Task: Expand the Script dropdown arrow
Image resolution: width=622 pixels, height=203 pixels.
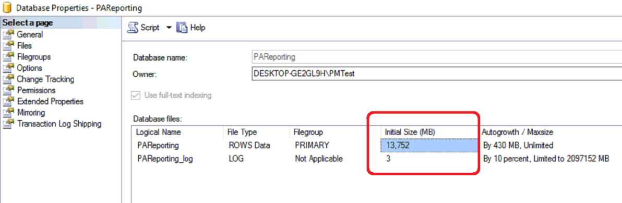Action: point(169,28)
